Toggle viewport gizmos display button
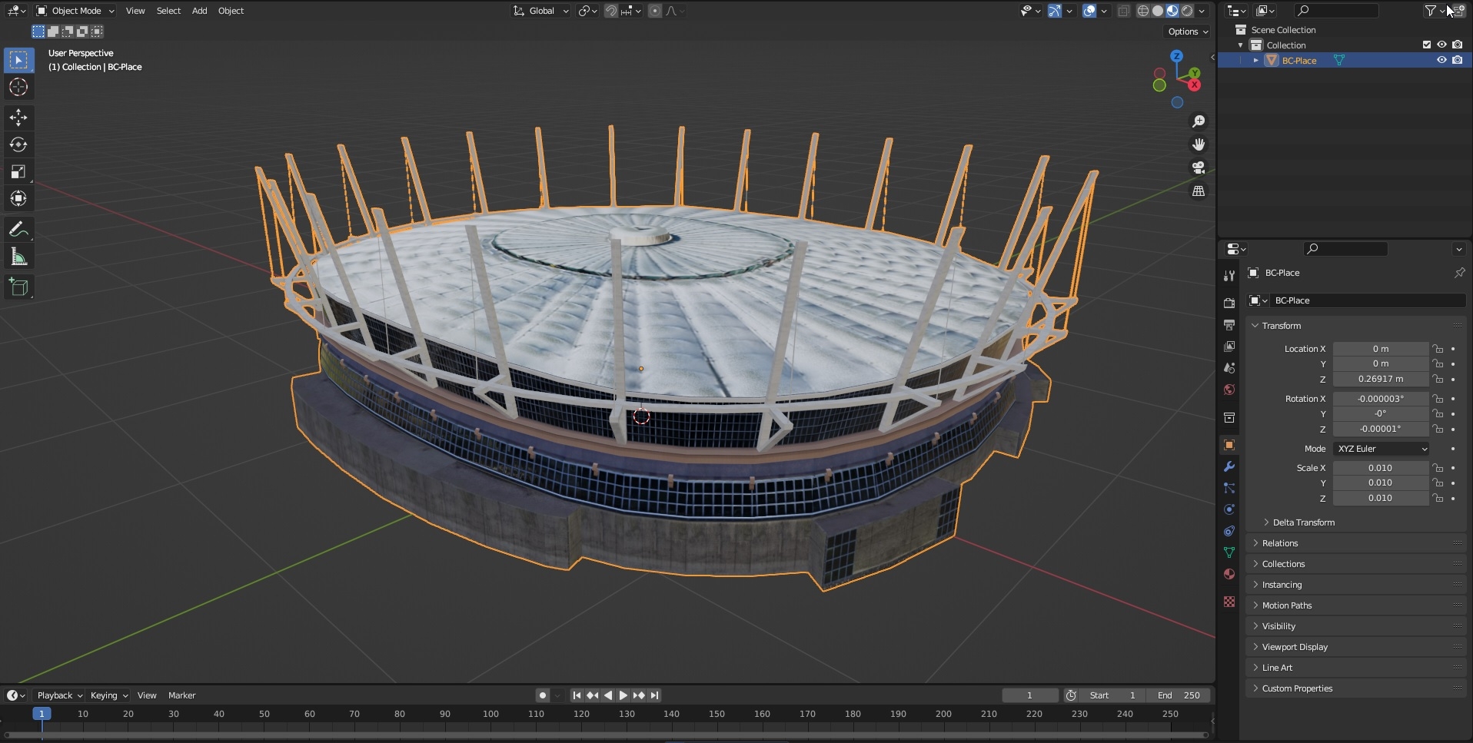This screenshot has width=1473, height=743. tap(1054, 11)
